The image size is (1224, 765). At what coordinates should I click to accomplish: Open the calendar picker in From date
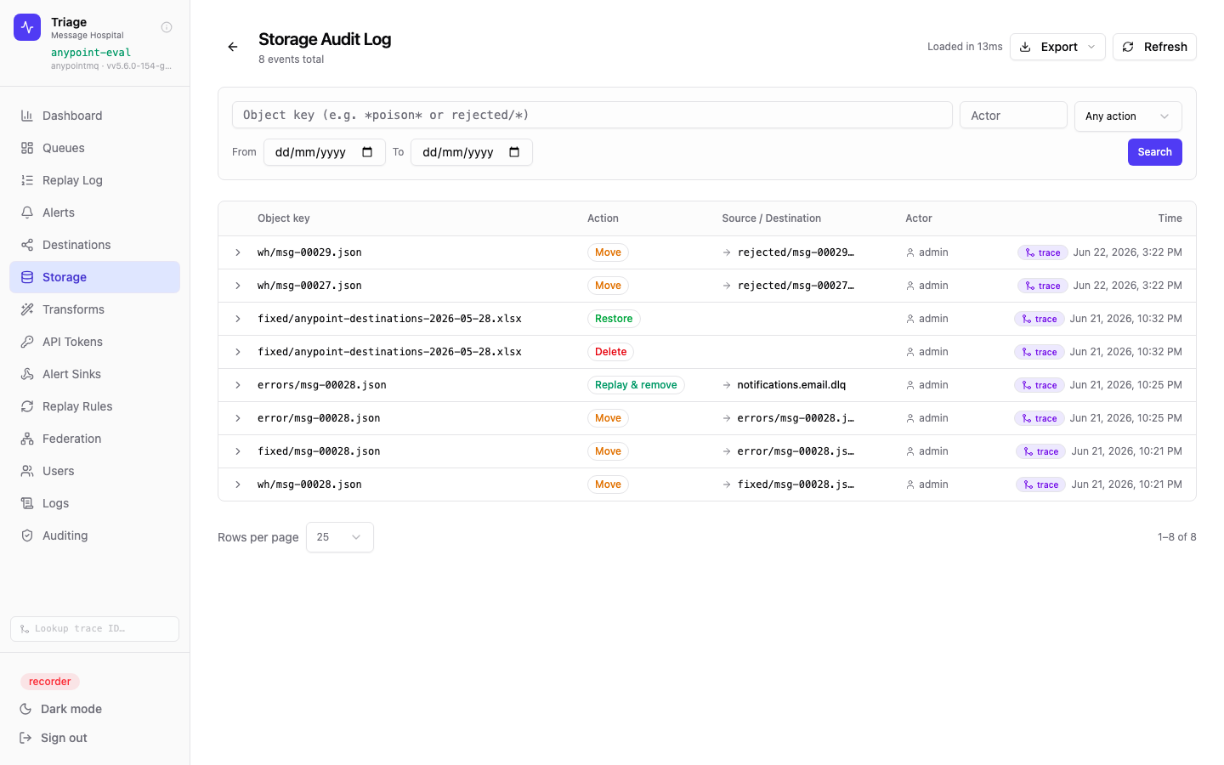367,152
